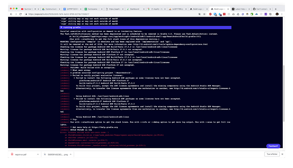Open the red stop-sign adblock extension

210,14
